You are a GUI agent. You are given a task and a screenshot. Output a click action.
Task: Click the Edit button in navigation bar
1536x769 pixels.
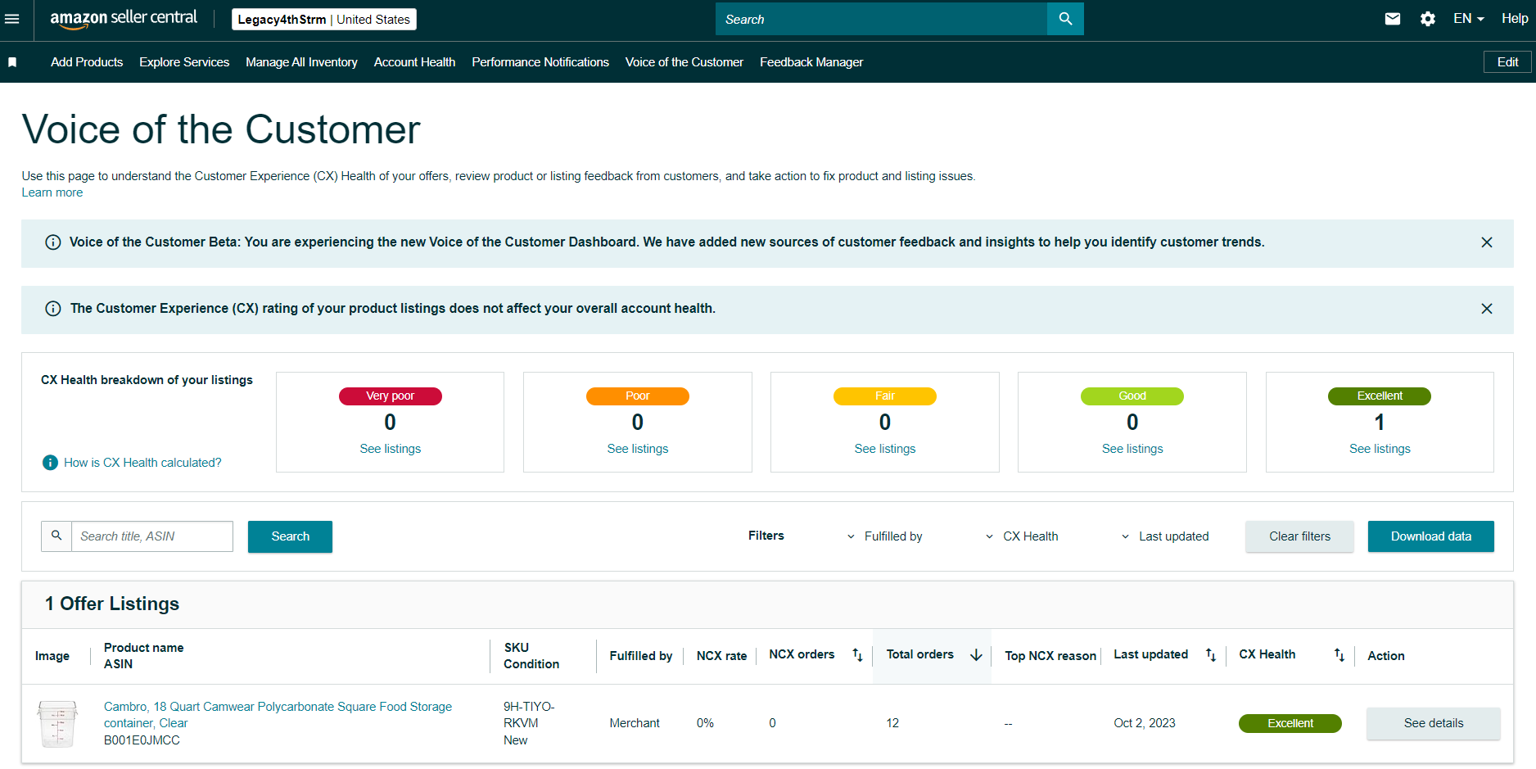point(1507,62)
